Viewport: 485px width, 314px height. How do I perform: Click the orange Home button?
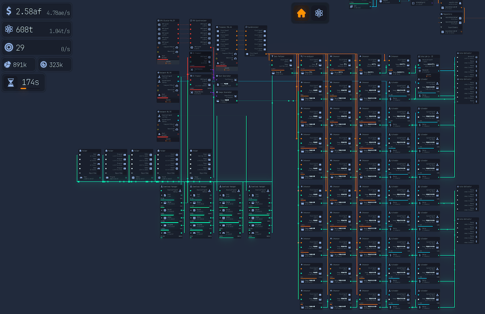point(301,13)
